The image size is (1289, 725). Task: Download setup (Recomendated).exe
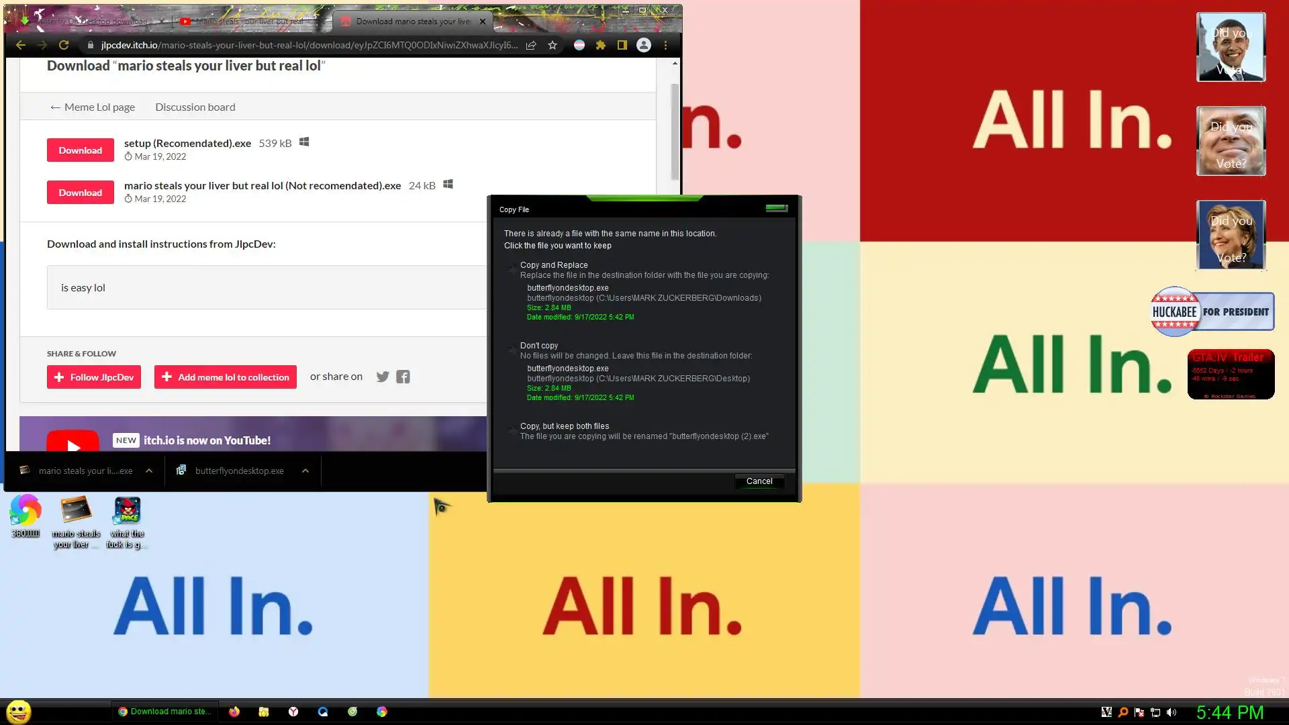pos(80,150)
